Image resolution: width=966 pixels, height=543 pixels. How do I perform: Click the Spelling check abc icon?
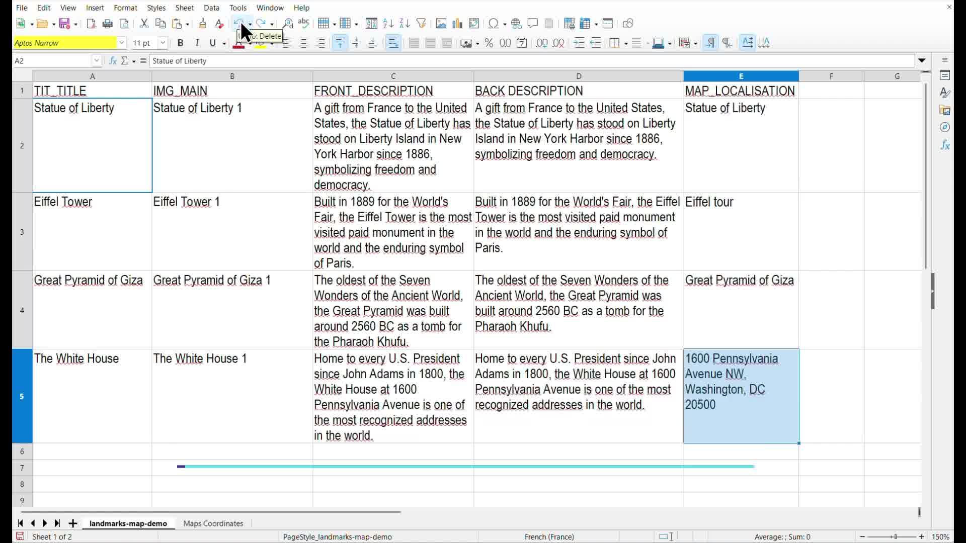tap(304, 24)
